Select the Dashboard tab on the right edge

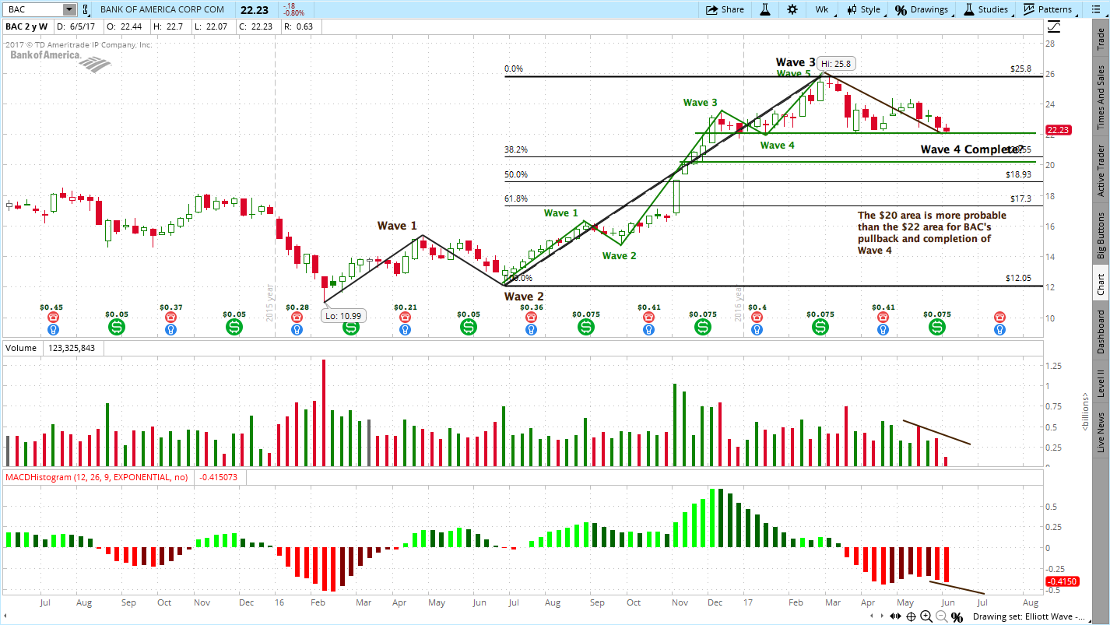tap(1102, 331)
